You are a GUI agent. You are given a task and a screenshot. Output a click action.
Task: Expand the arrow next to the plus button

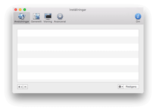click(22, 87)
